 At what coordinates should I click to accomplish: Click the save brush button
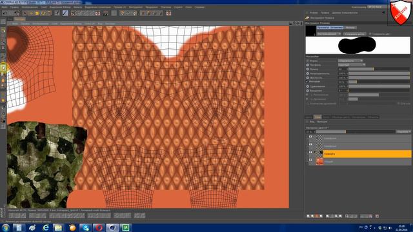(354, 34)
